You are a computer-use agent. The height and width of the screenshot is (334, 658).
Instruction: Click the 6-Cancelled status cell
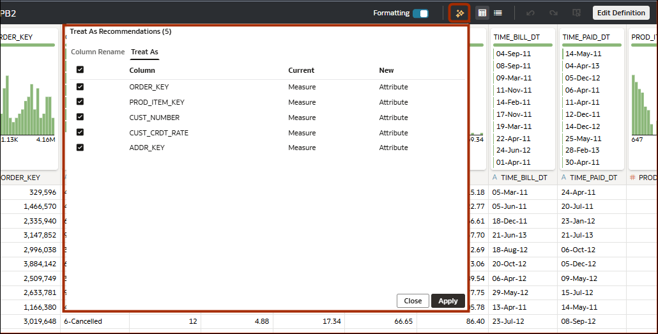tap(95, 321)
